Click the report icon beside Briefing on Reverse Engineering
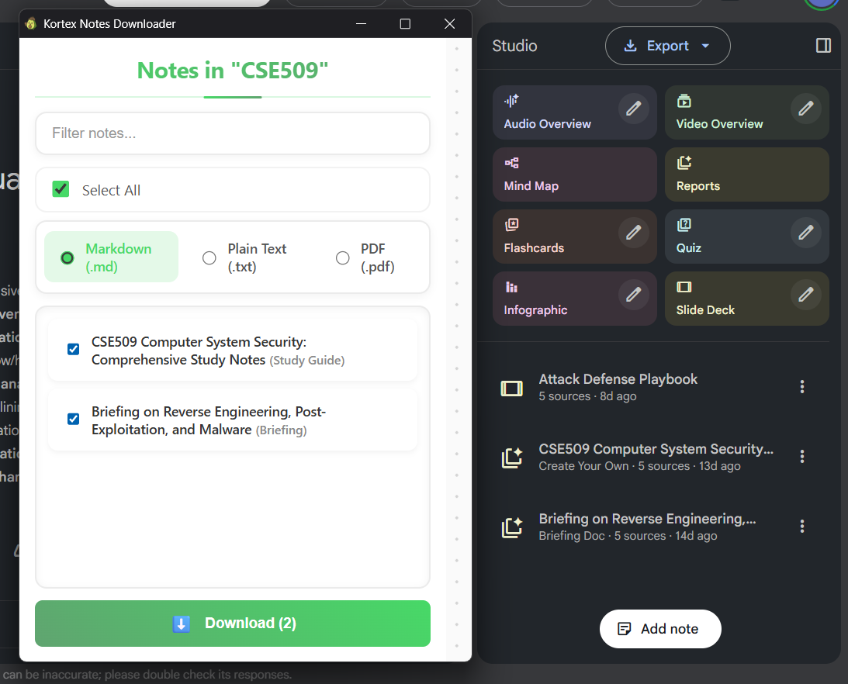Image resolution: width=848 pixels, height=684 pixels. [511, 527]
